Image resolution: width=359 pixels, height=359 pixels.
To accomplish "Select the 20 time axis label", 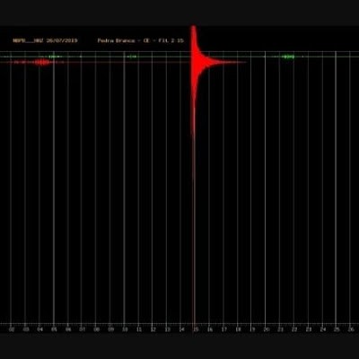I will tap(267, 329).
